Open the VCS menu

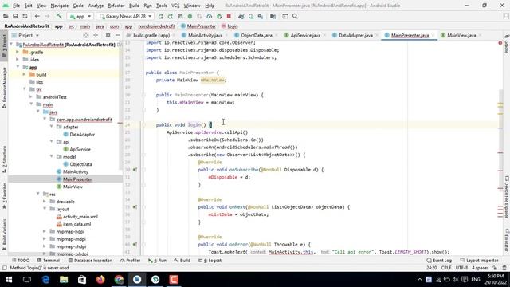point(175,6)
